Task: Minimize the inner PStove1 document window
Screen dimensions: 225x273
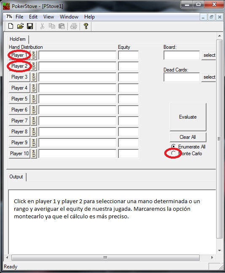Action: [x=203, y=17]
